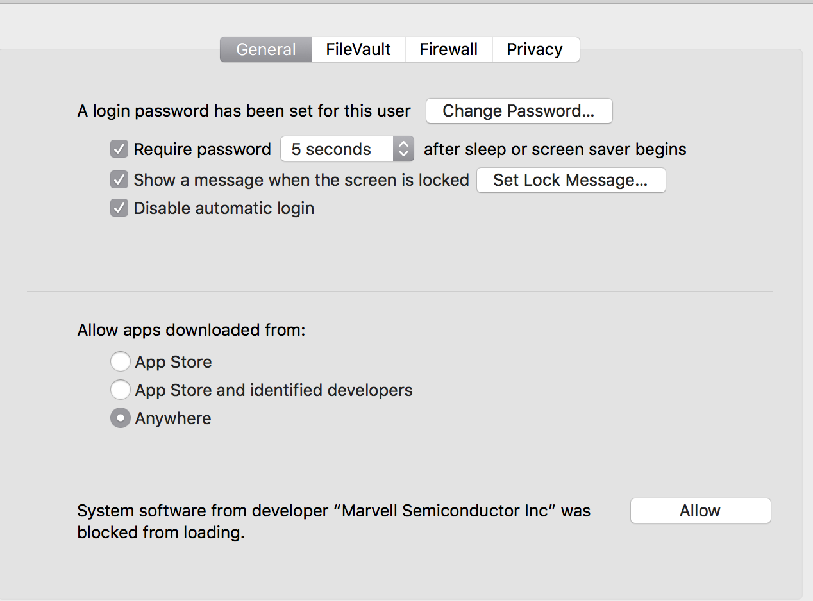This screenshot has width=813, height=601.
Task: Click the up-down chevrons on the delay popup
Action: pos(403,149)
